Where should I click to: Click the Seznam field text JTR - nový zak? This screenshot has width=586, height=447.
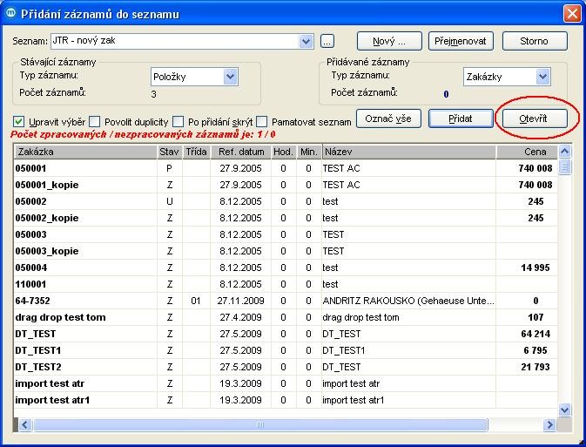[84, 40]
